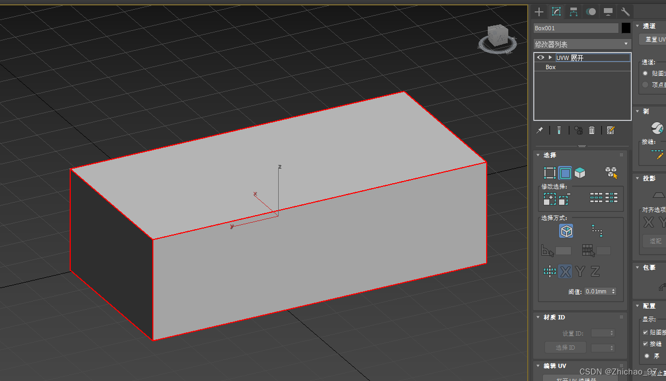666x381 pixels.
Task: Click the Loop selection icon
Action: point(596,198)
